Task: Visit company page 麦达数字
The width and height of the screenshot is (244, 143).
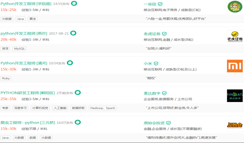Action: [x=152, y=93]
